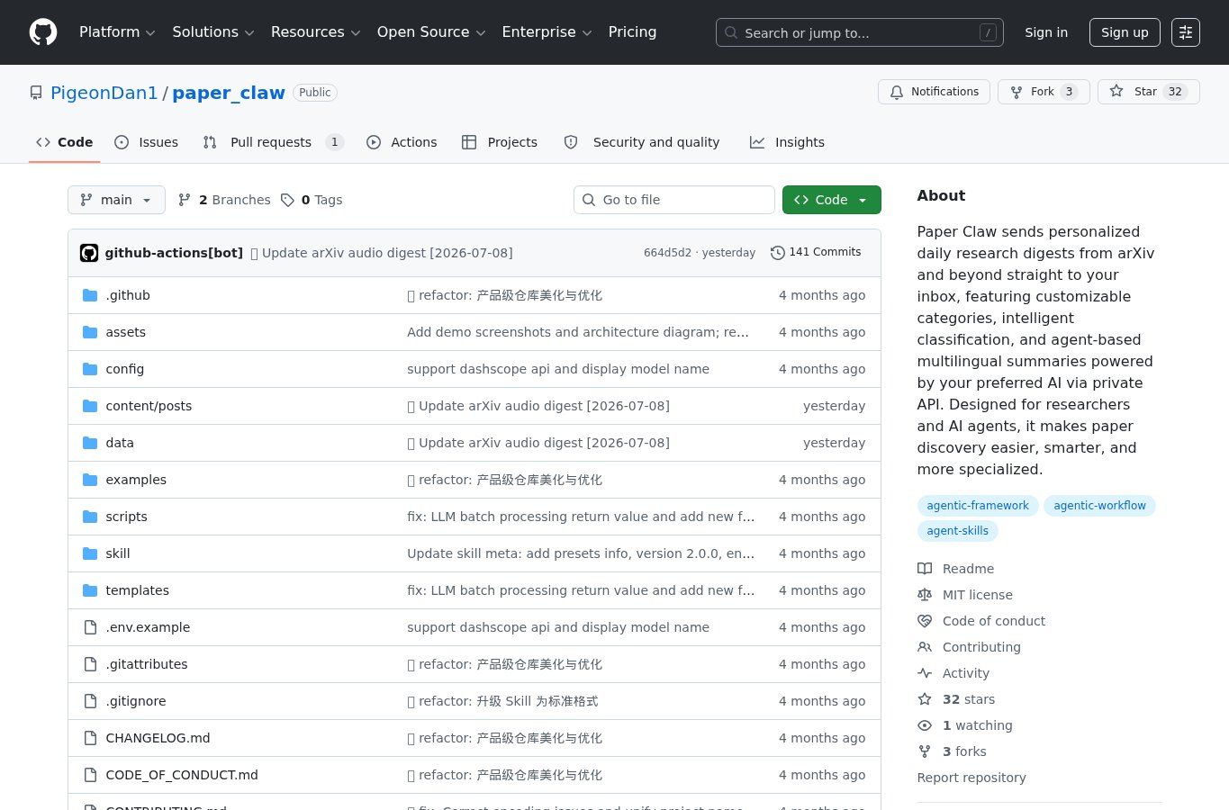Click the scripts folder icon

90,517
